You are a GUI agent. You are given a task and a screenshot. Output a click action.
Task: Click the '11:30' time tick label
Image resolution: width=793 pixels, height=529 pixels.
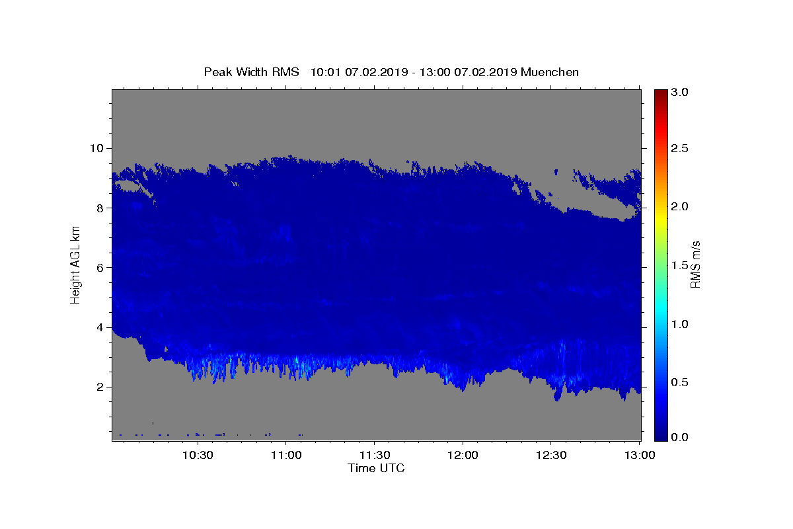[x=375, y=456]
